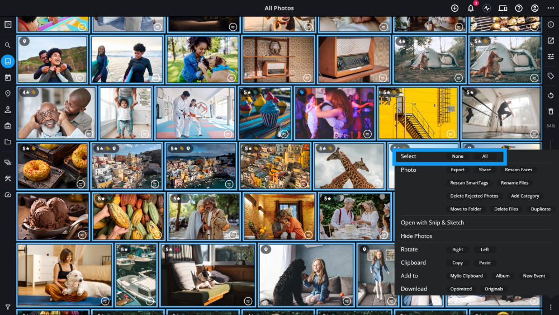Open the Albums view icon
The width and height of the screenshot is (559, 315).
(8, 125)
